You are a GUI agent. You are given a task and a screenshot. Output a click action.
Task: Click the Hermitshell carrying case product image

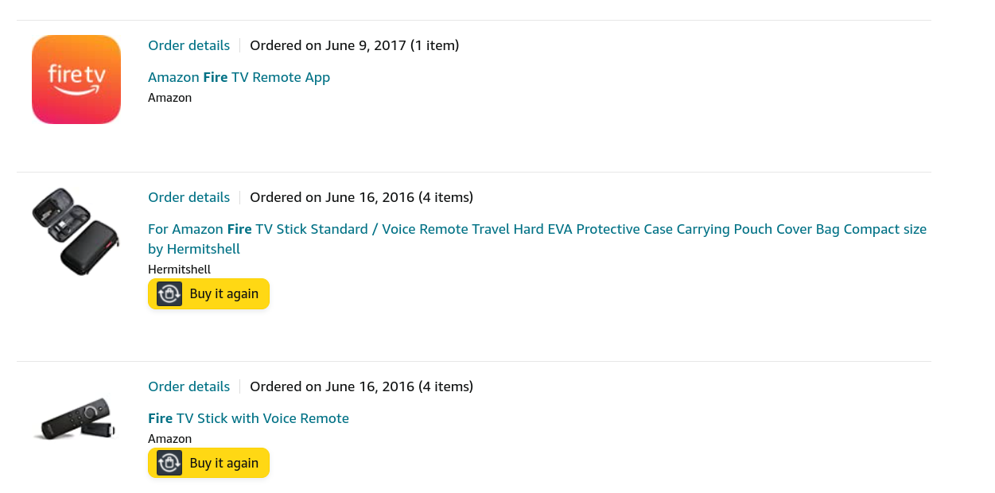(76, 231)
